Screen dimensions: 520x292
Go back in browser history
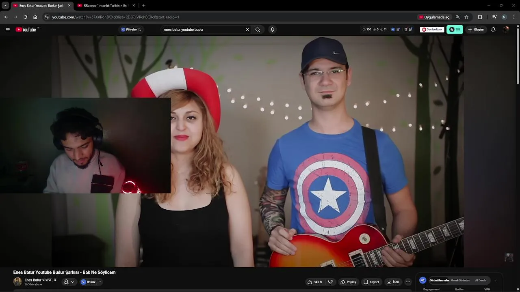coord(6,17)
